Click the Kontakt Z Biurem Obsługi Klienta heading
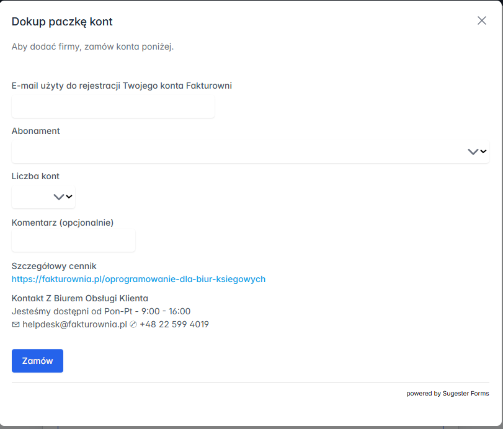Image resolution: width=503 pixels, height=429 pixels. pyautogui.click(x=80, y=298)
